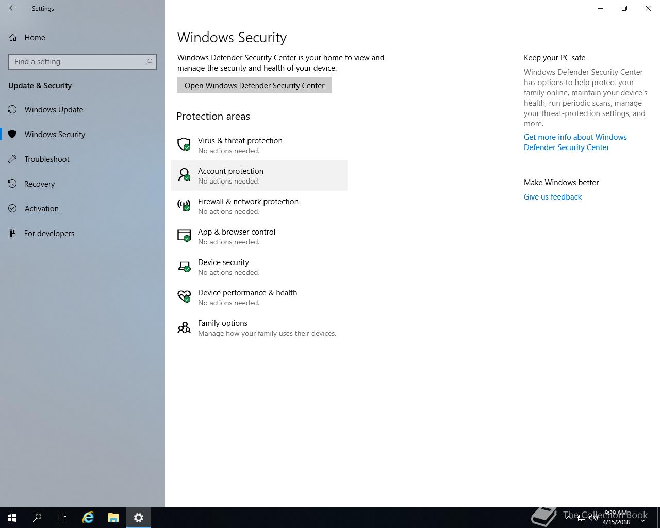Viewport: 660px width, 528px height.
Task: Go to Home in Settings sidebar
Action: coord(82,37)
